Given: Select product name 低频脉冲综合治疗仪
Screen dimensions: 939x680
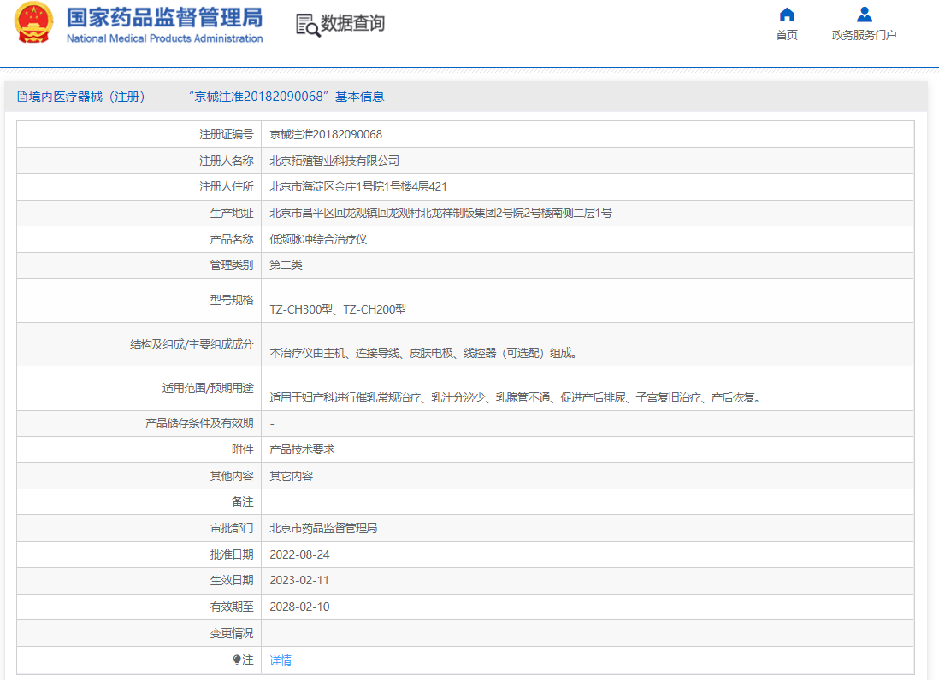Looking at the screenshot, I should click(318, 239).
